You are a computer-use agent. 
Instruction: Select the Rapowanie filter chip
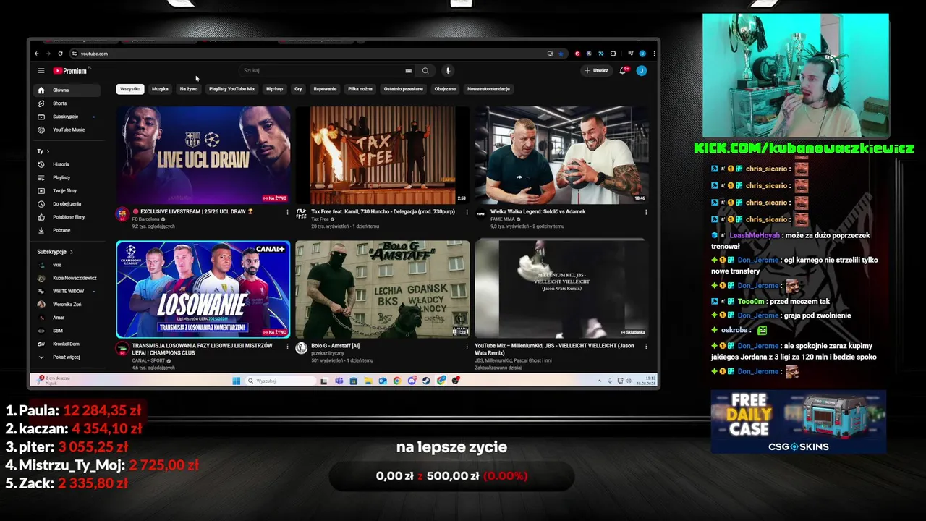click(x=325, y=89)
